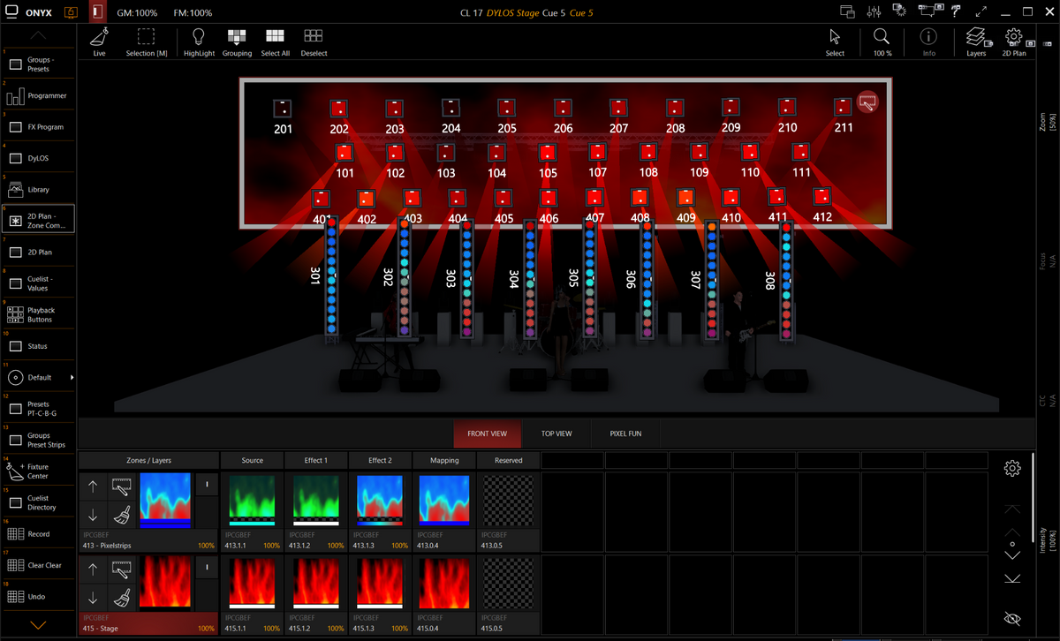This screenshot has height=641, width=1060.
Task: Toggle the hidden-eye visibility icon
Action: point(1012,618)
